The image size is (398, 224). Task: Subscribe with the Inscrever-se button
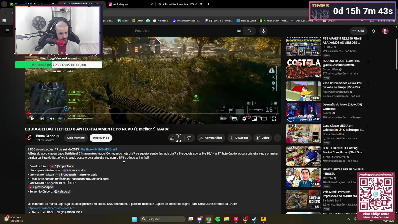coord(101,138)
